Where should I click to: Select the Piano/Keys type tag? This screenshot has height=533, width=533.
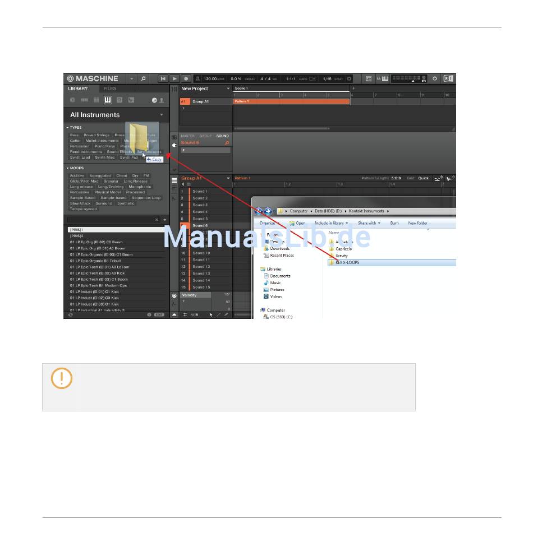point(105,146)
